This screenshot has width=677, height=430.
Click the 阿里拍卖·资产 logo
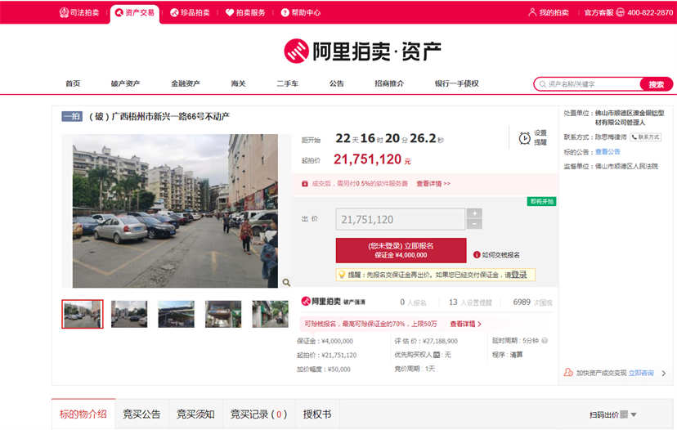[362, 51]
